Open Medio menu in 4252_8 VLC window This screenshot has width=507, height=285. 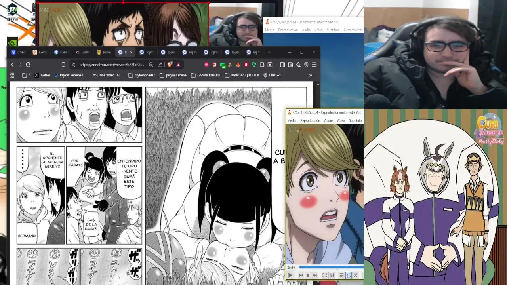pos(292,120)
